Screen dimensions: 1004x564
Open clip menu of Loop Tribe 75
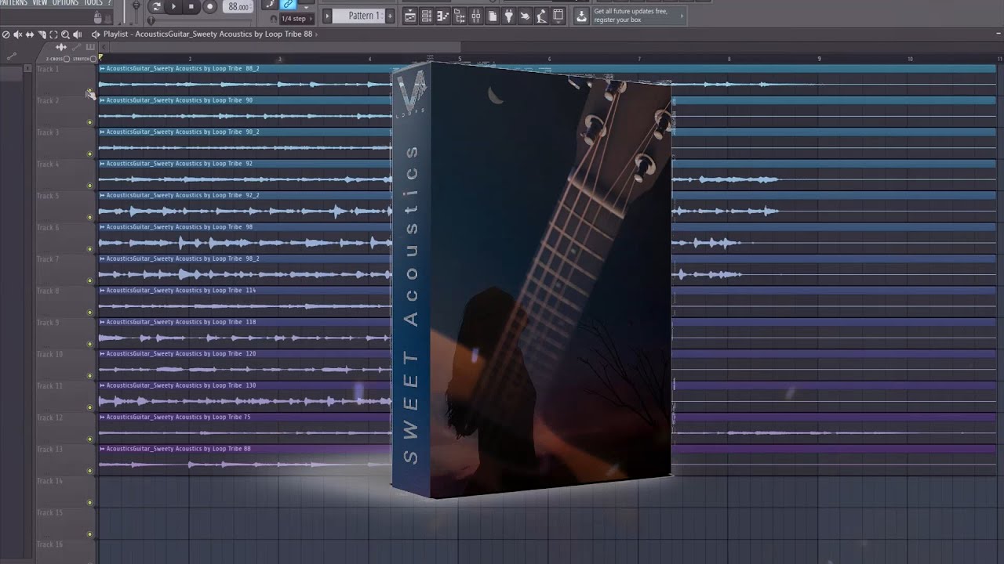click(103, 418)
